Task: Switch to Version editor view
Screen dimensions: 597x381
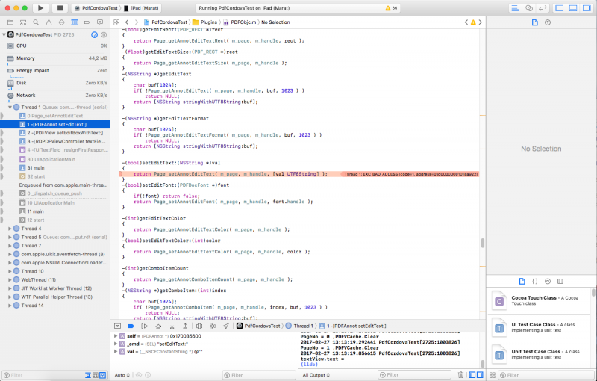Action: pos(543,7)
